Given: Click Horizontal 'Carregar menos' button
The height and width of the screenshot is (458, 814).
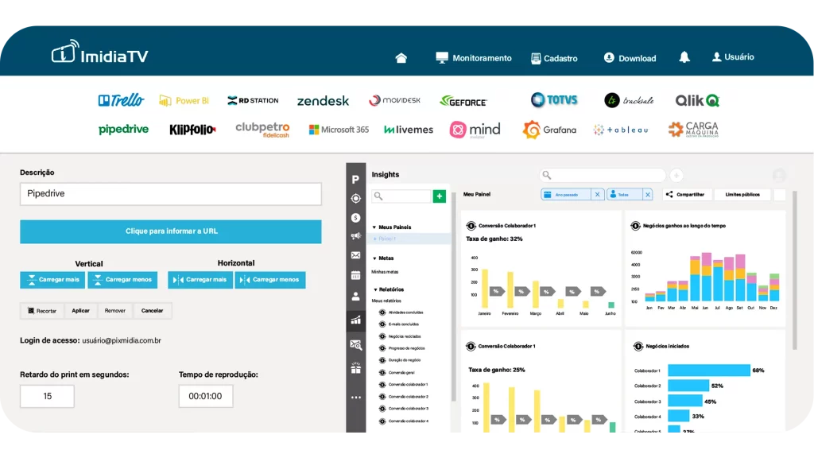Looking at the screenshot, I should (270, 280).
